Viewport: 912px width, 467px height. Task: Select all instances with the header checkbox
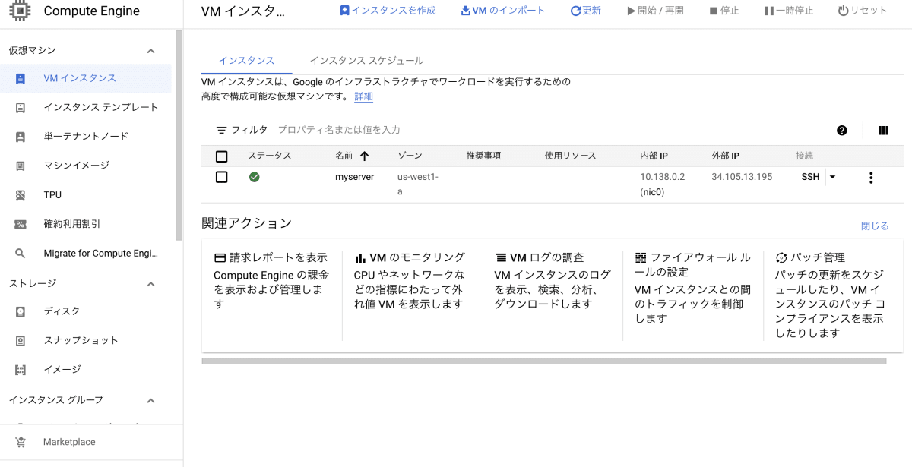[x=222, y=156]
